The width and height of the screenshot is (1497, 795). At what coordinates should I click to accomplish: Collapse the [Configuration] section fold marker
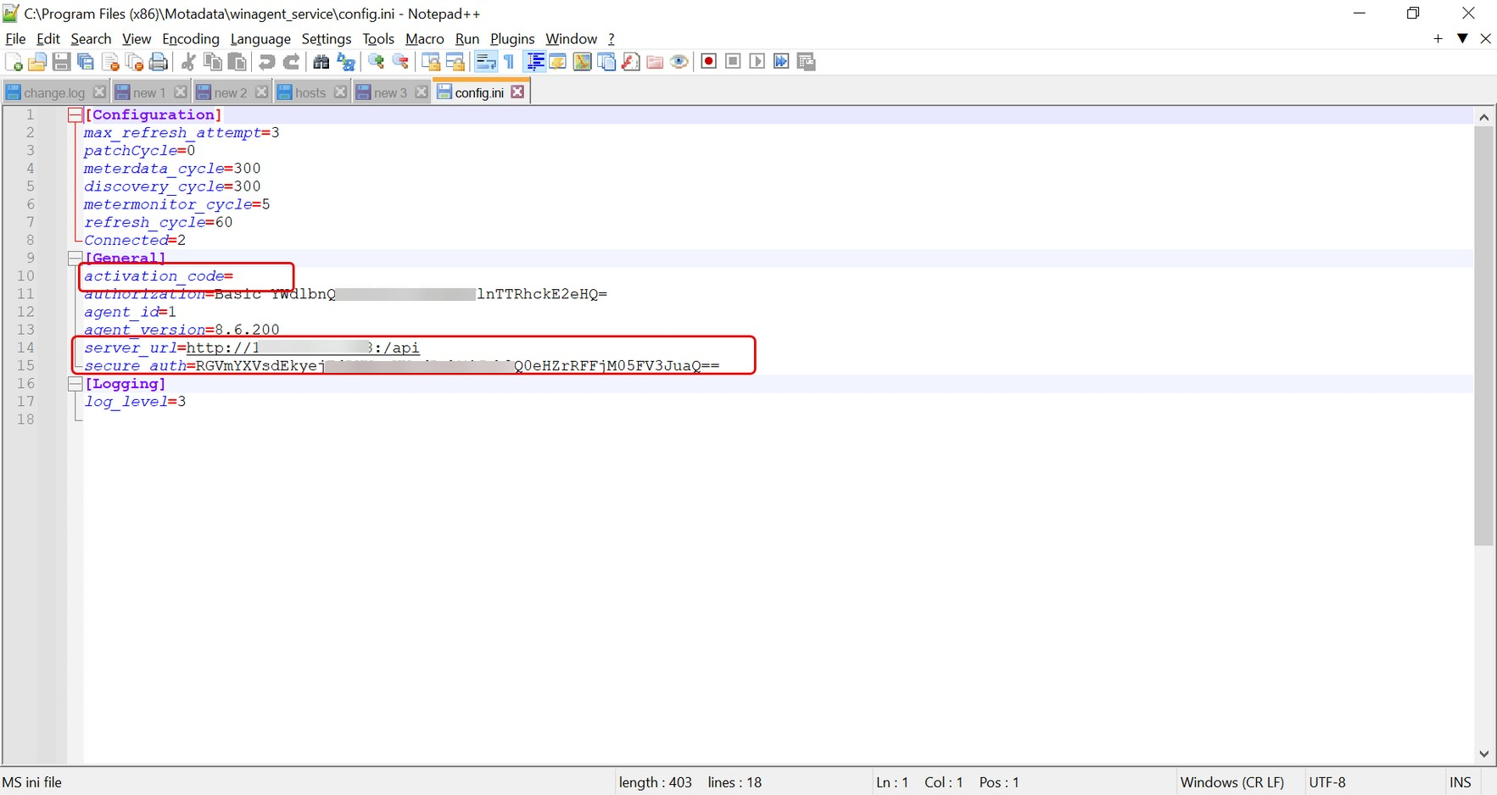tap(75, 115)
